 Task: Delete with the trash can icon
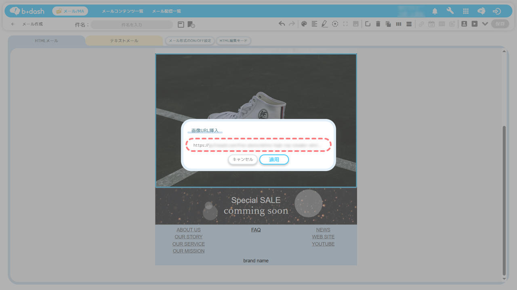[x=378, y=24]
